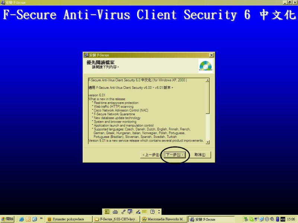
Task: Click the main window title bar icon
Action: (x=3, y=3)
